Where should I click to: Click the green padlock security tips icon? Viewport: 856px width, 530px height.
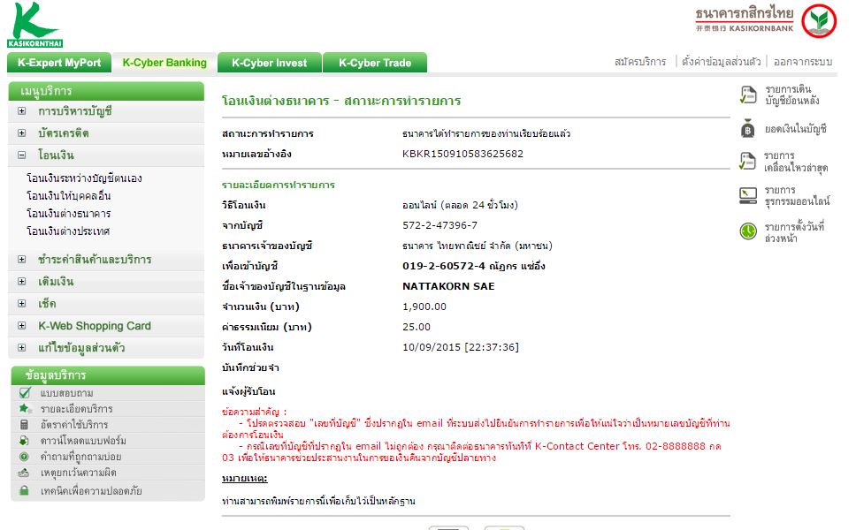point(24,491)
